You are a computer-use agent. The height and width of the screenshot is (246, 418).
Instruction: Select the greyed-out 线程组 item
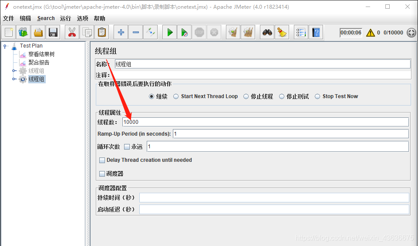pyautogui.click(x=36, y=71)
